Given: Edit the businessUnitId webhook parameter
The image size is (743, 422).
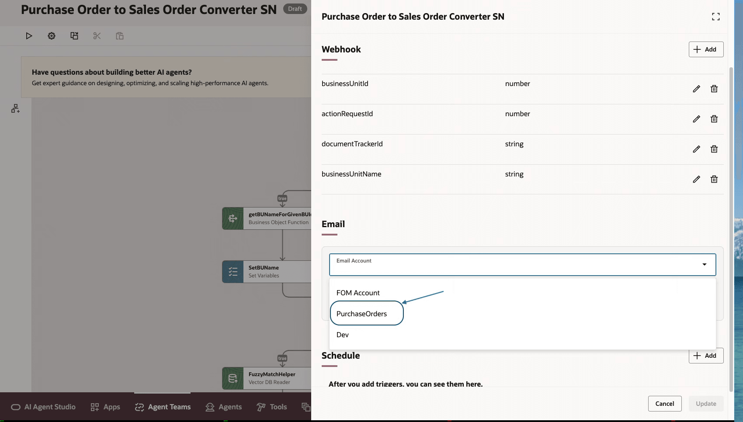Looking at the screenshot, I should 697,89.
